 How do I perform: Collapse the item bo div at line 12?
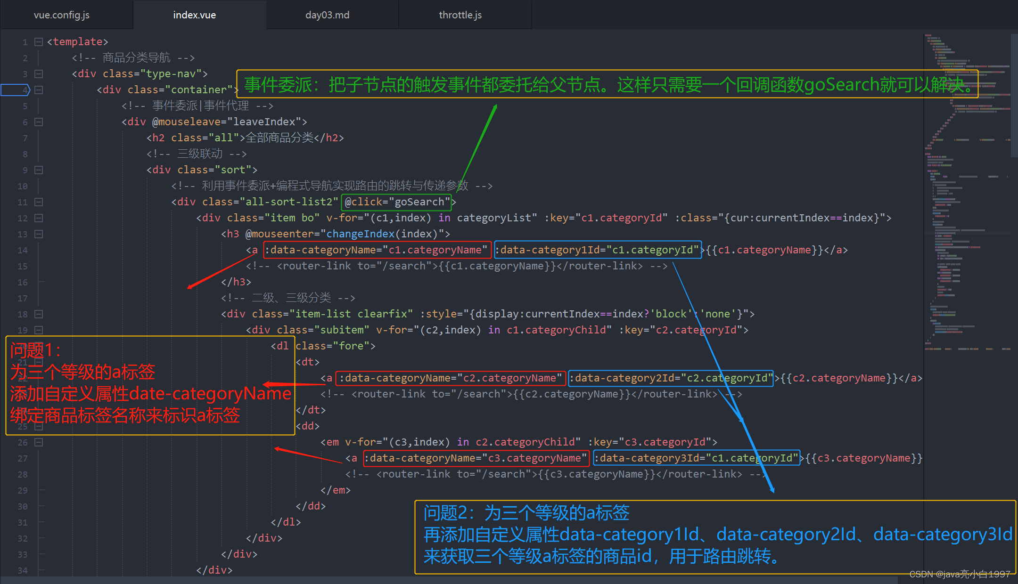[39, 218]
